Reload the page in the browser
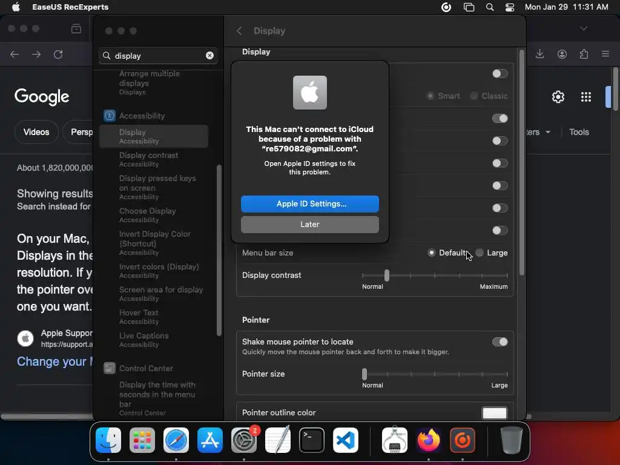620x465 pixels. (58, 54)
